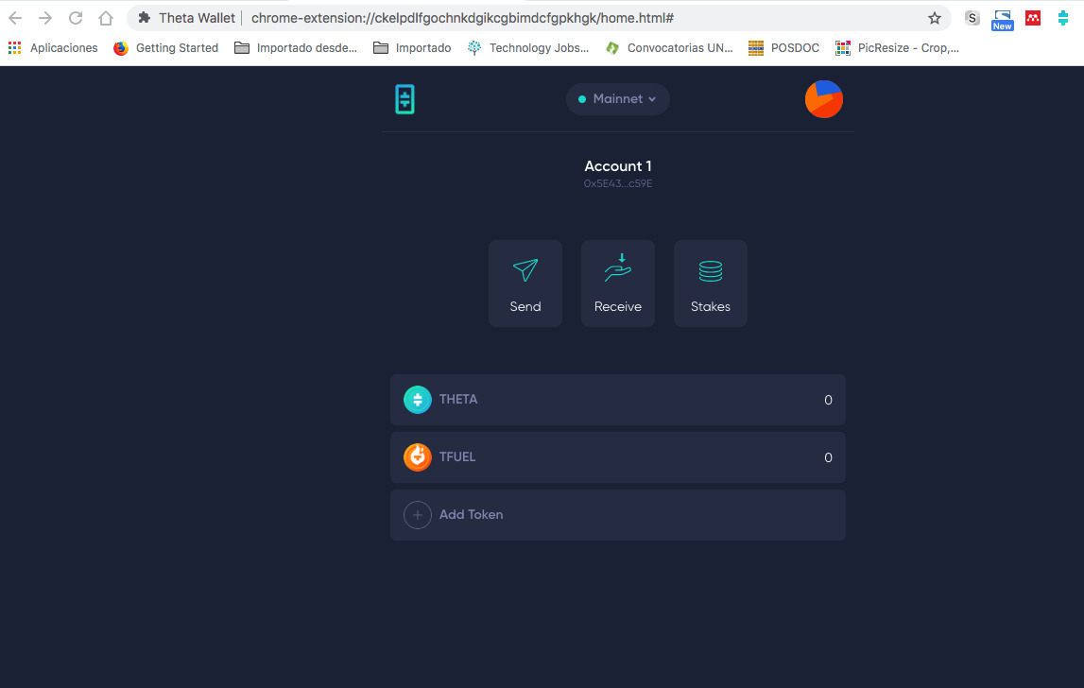Image resolution: width=1084 pixels, height=688 pixels.
Task: Click the plus icon next to Add Token
Action: 417,514
